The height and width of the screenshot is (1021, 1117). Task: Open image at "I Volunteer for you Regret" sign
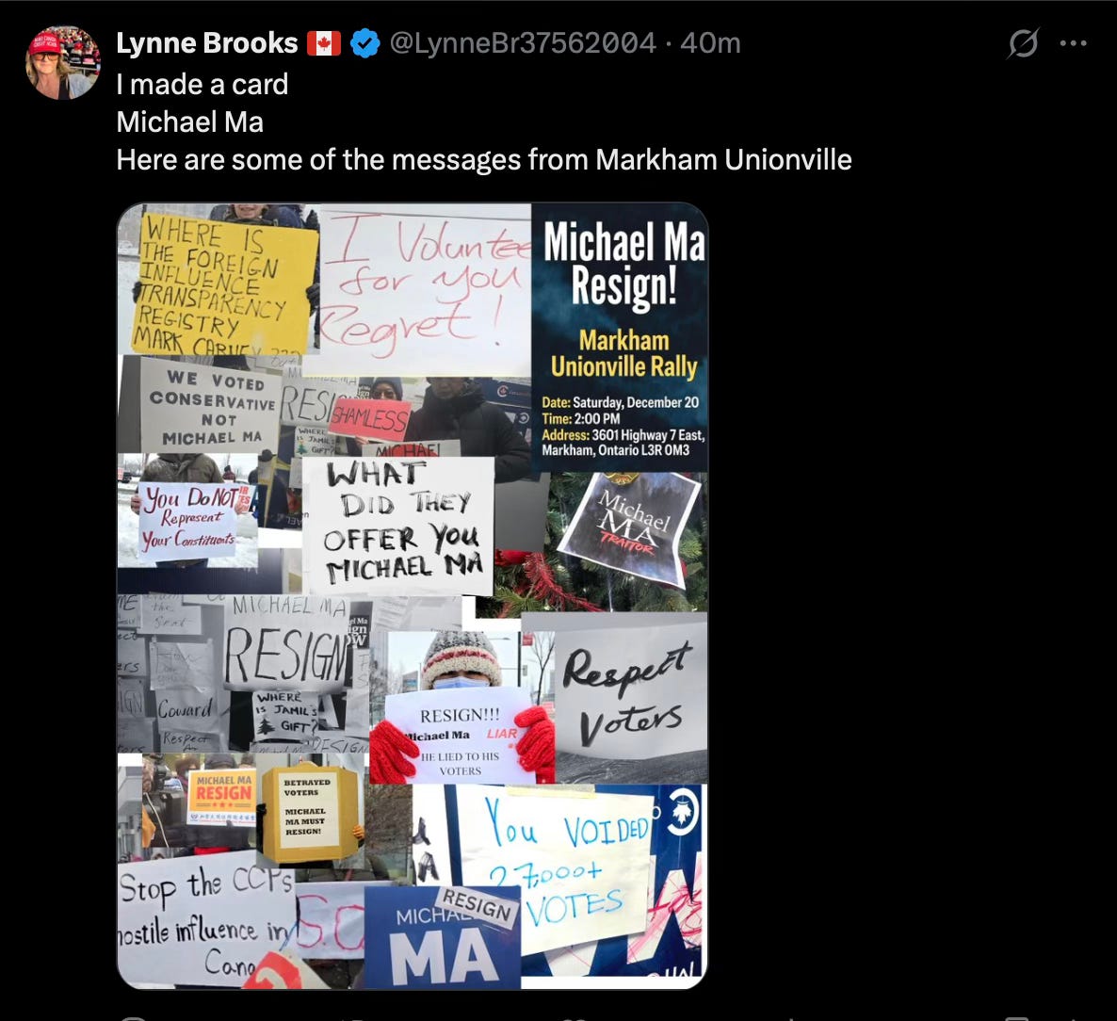pos(426,286)
